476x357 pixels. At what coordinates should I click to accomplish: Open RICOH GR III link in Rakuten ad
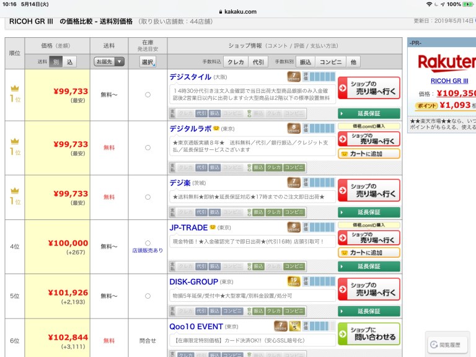pyautogui.click(x=449, y=81)
